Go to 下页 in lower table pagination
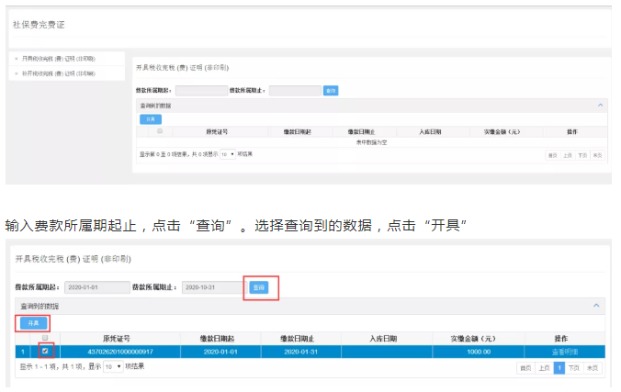The height and width of the screenshot is (392, 621). pos(573,367)
